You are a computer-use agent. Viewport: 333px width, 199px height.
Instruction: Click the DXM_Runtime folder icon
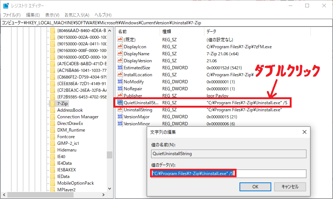[x=52, y=130]
